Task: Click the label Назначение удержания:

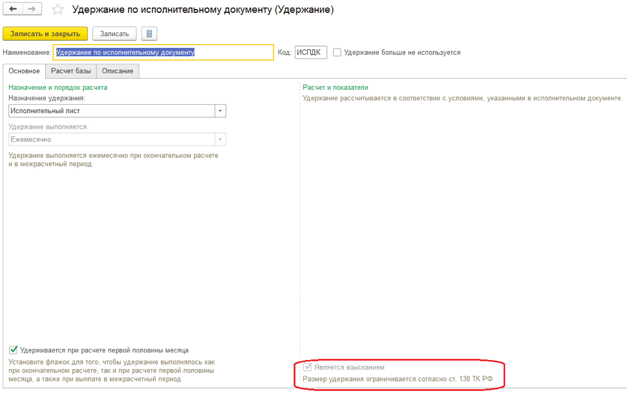Action: tap(47, 98)
